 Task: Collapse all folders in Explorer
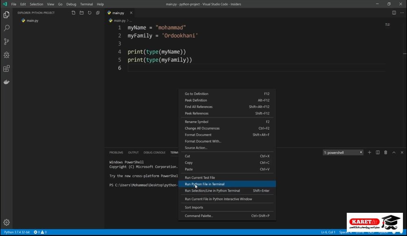pos(98,13)
